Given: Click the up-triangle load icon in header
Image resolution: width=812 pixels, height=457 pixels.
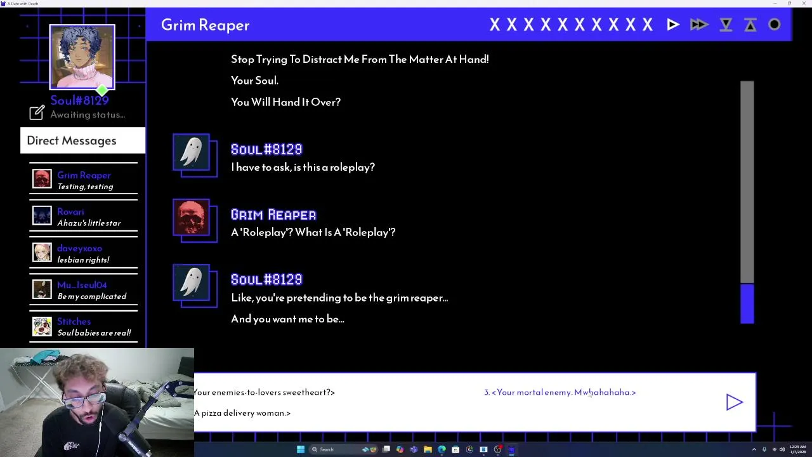Looking at the screenshot, I should tap(750, 25).
